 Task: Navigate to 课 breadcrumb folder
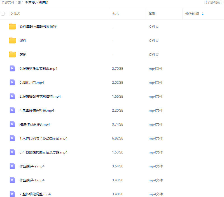19,3
